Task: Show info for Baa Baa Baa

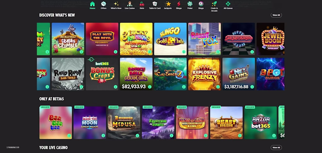Action: tap(69, 135)
